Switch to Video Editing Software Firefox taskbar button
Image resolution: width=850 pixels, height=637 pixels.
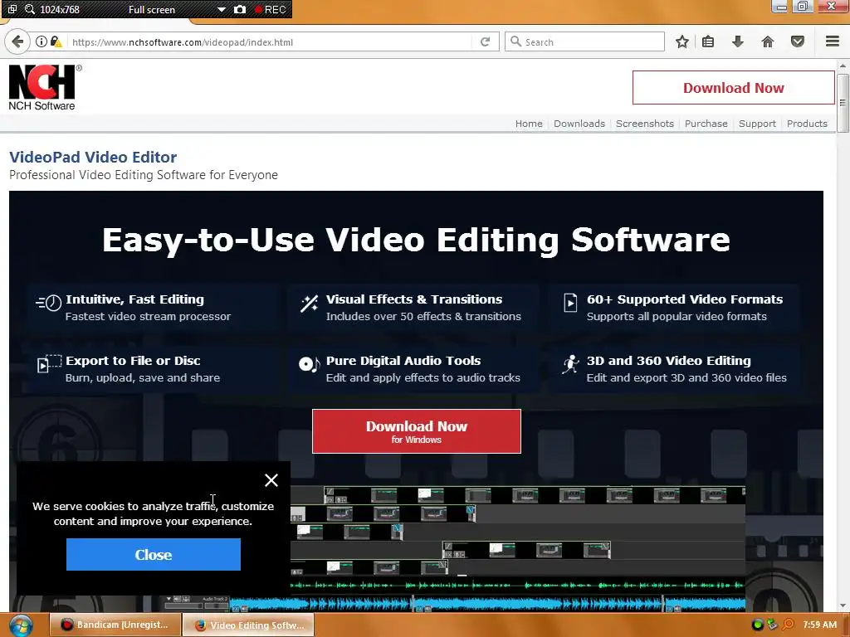(x=248, y=625)
